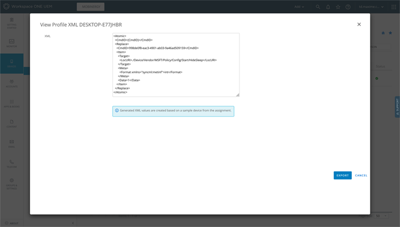Select the Devices sidebar section
The height and width of the screenshot is (227, 400).
[x=12, y=63]
